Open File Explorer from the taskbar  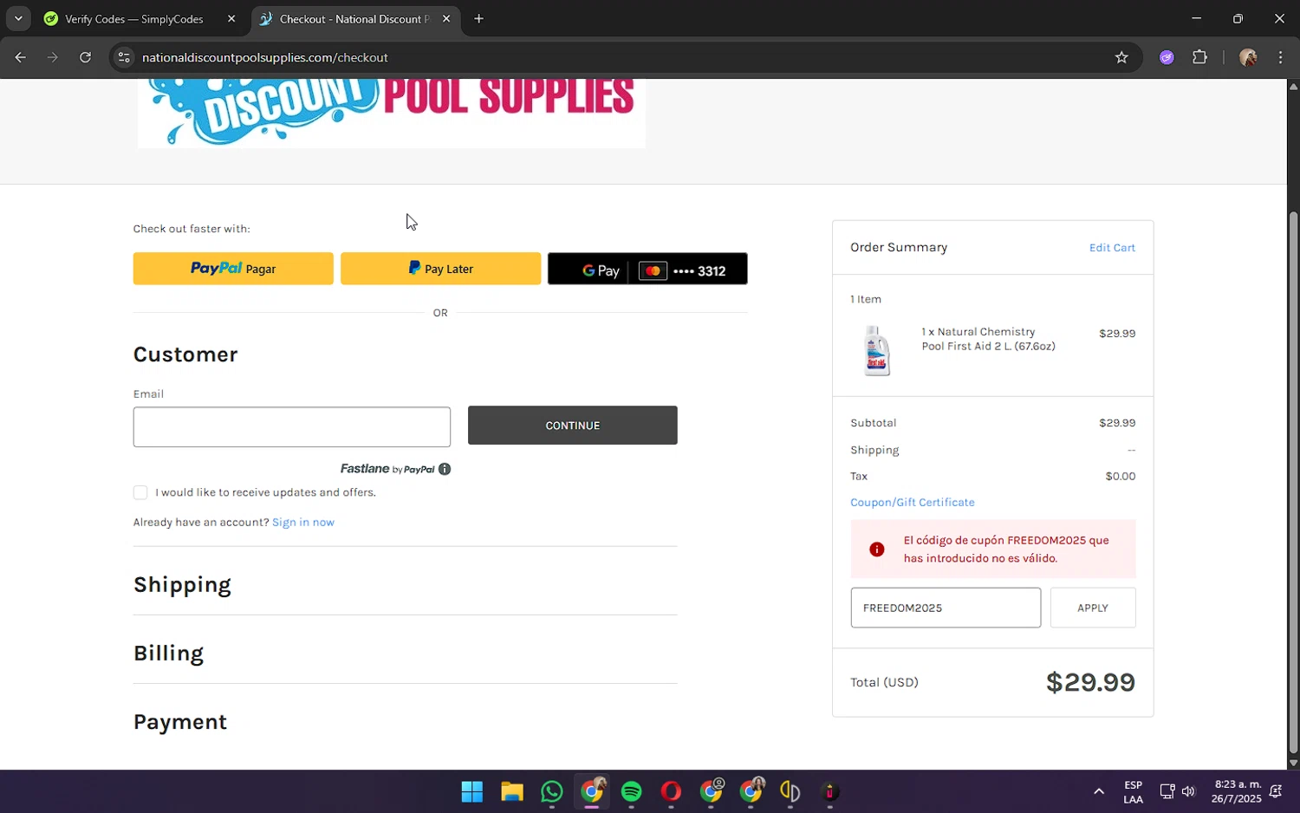[x=512, y=791]
